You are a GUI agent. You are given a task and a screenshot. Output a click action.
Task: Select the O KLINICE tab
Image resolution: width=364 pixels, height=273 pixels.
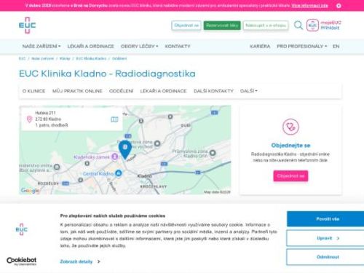click(33, 91)
